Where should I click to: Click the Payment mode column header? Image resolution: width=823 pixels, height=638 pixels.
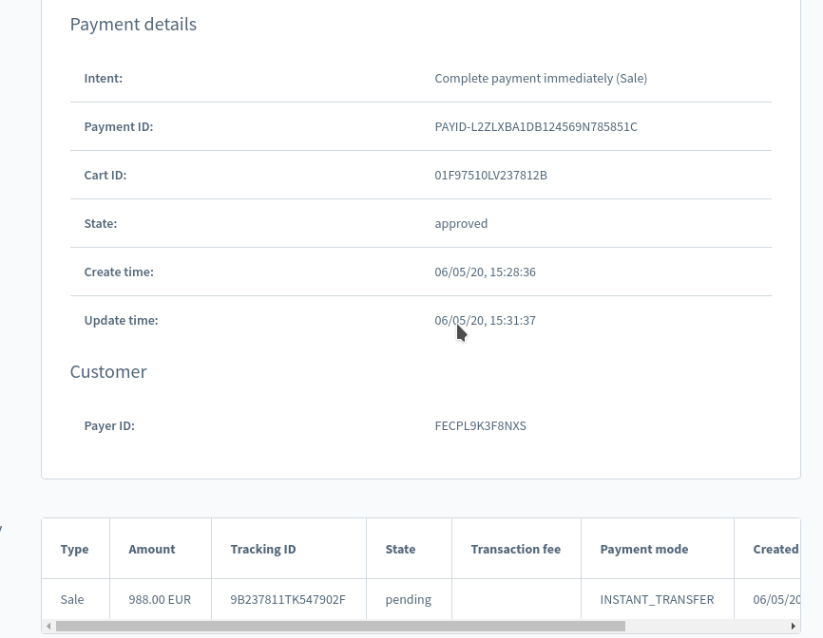pos(643,549)
